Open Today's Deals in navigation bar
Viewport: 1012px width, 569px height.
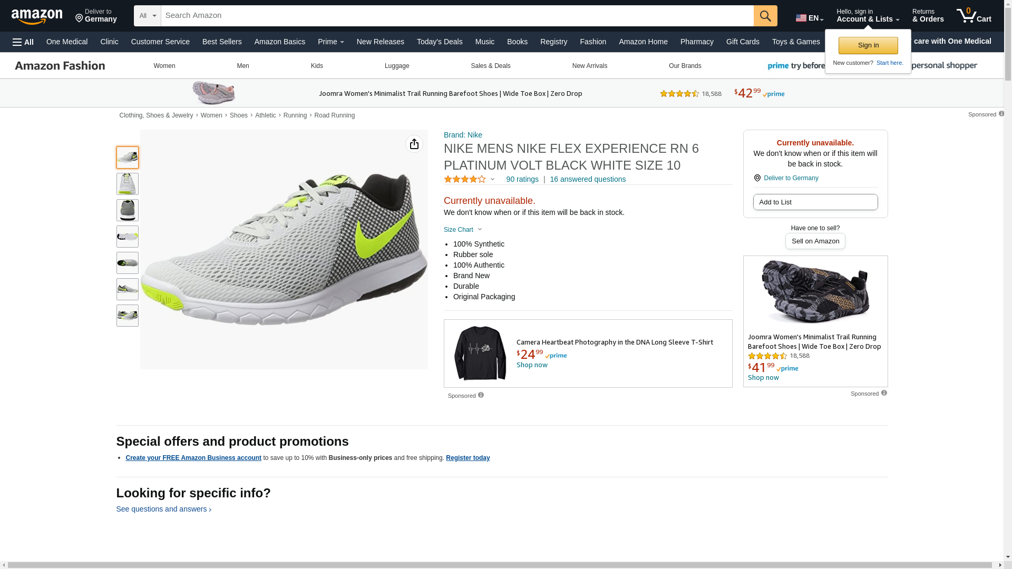[440, 42]
